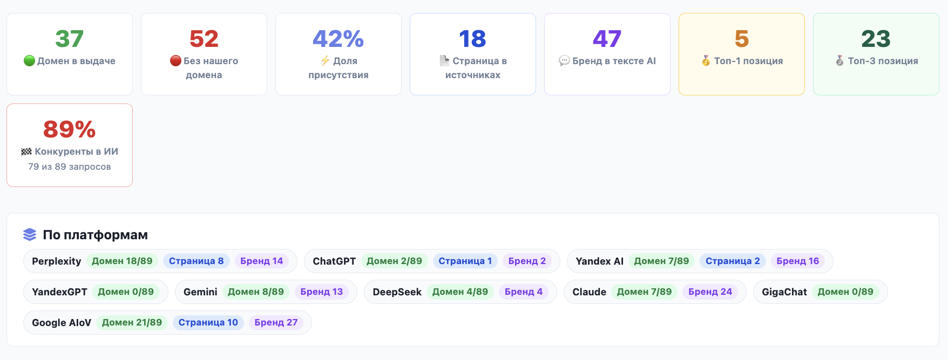
Task: Click the layers icon beside По платформам
Action: tap(30, 234)
